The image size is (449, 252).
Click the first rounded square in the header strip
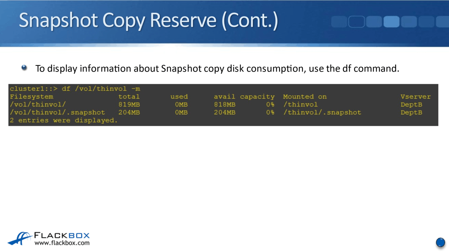(x=339, y=22)
